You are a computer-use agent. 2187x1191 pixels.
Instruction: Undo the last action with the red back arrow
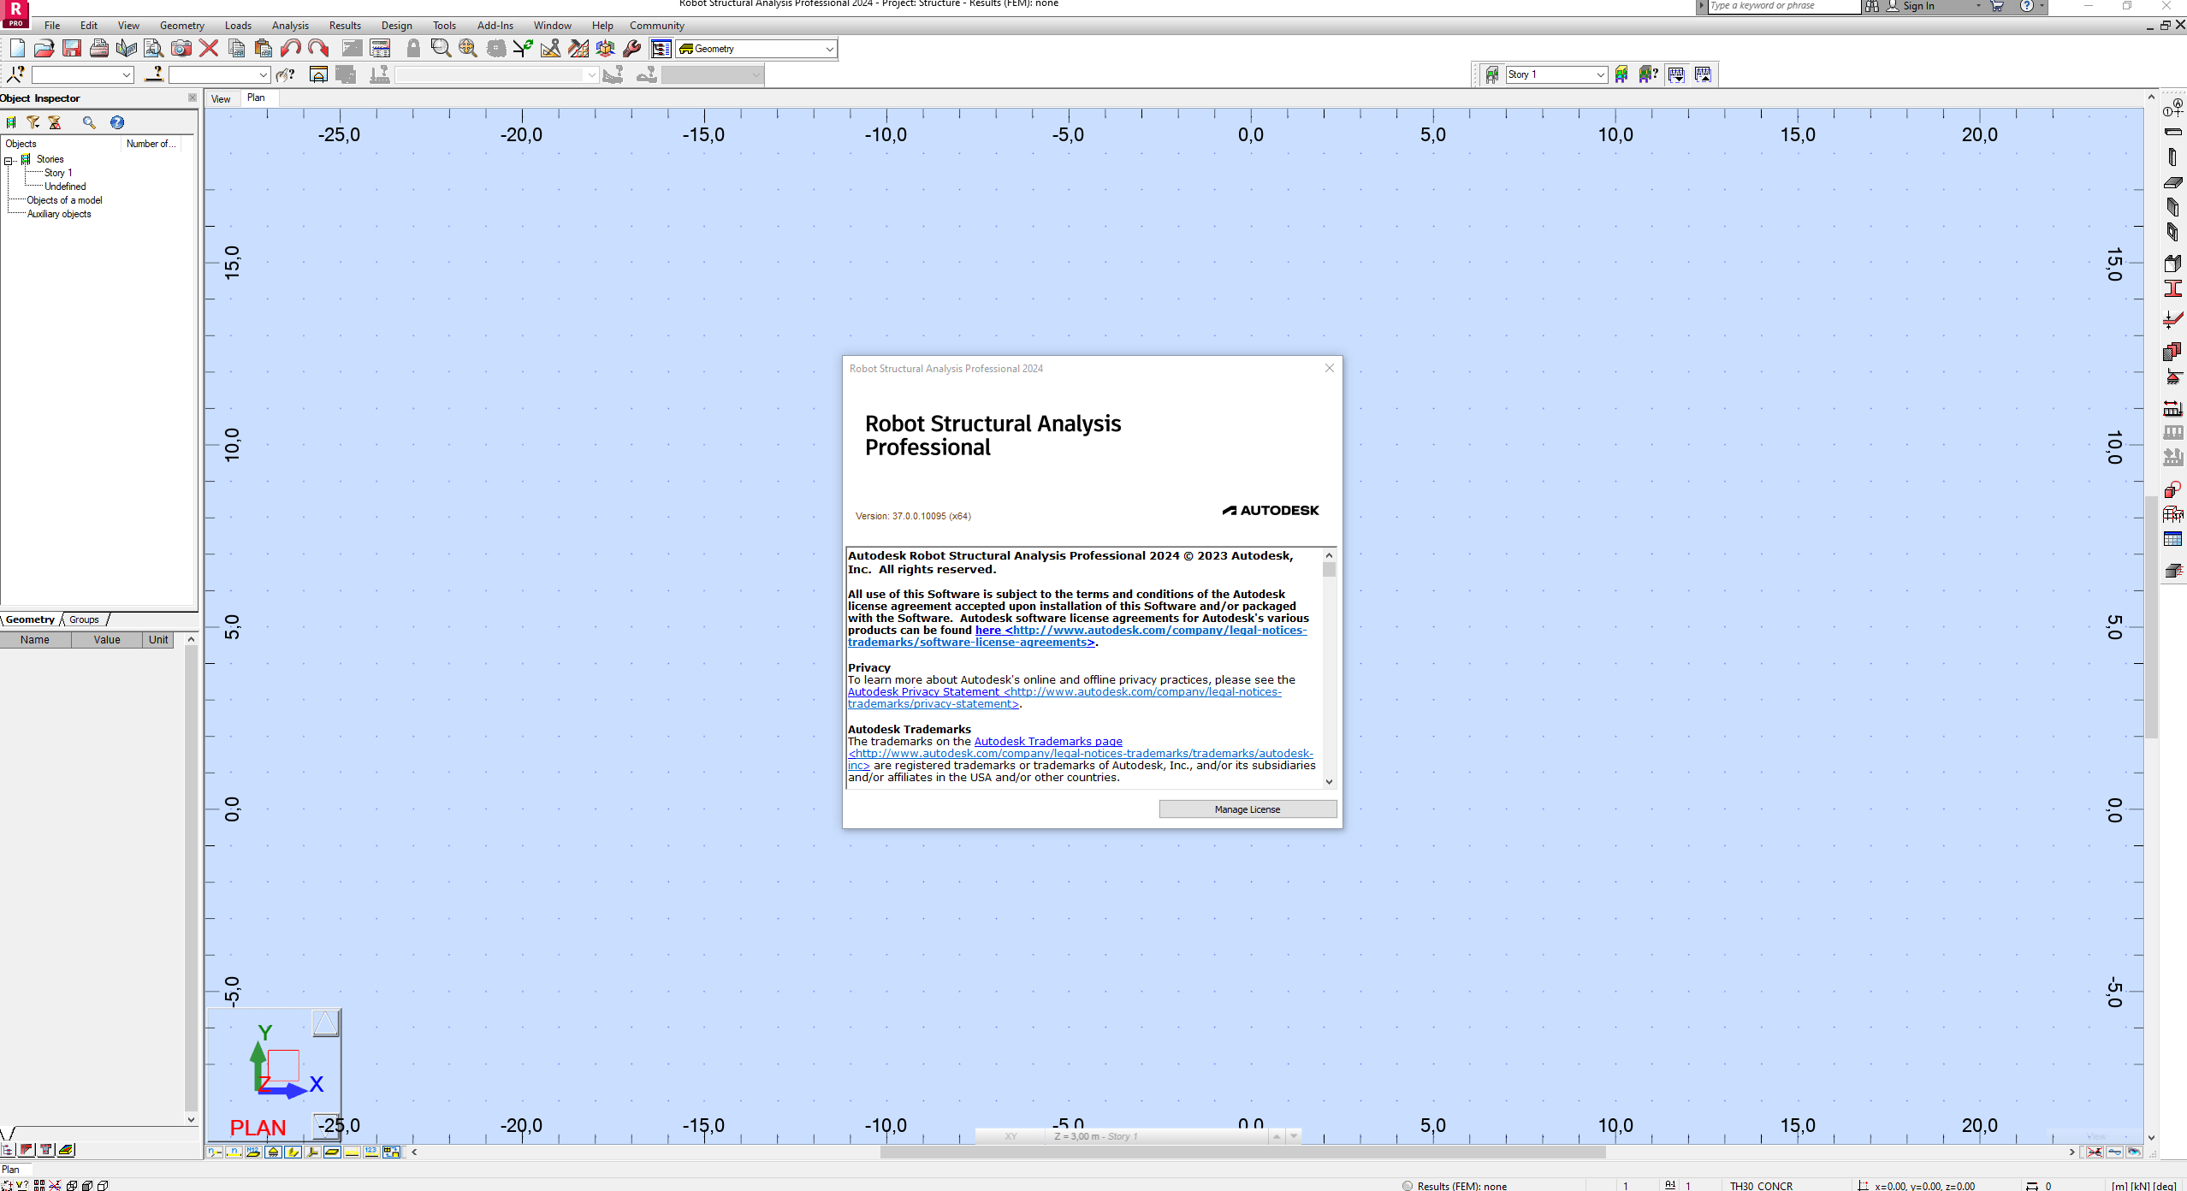291,49
